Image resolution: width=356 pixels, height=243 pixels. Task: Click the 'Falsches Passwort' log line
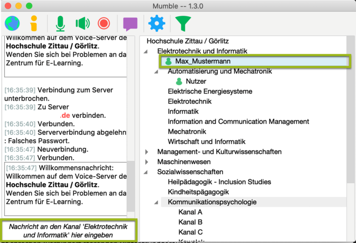pos(37,141)
